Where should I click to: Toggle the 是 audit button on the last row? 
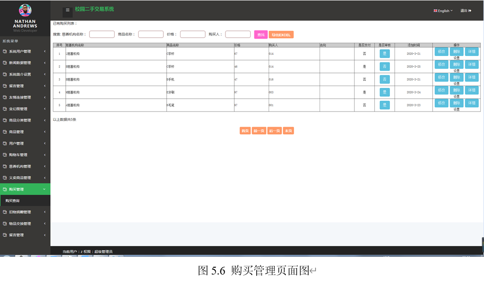pyautogui.click(x=384, y=105)
